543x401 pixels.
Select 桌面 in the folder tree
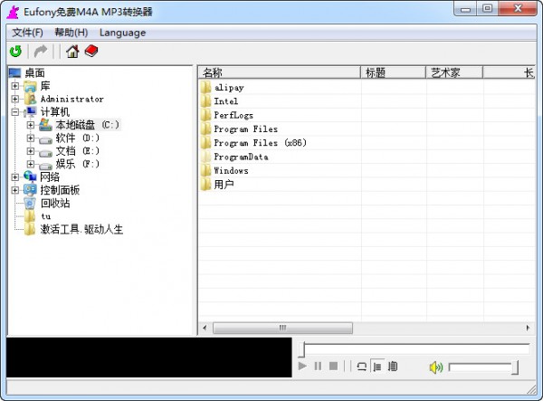click(x=34, y=72)
